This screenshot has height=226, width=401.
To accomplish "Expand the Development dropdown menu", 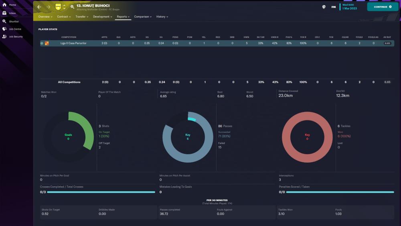I will (x=102, y=17).
